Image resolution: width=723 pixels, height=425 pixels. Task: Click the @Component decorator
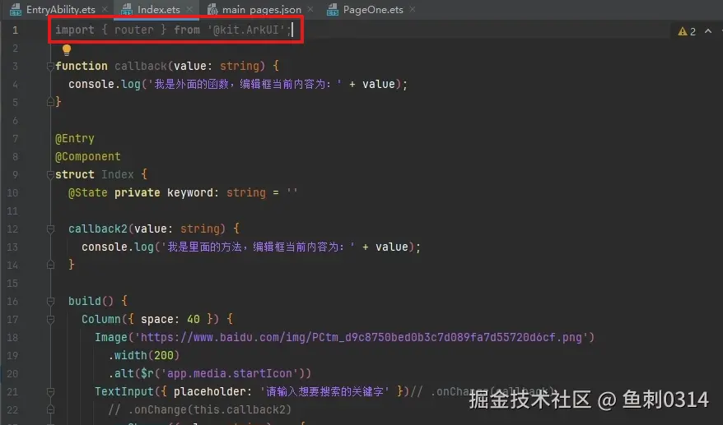[87, 156]
